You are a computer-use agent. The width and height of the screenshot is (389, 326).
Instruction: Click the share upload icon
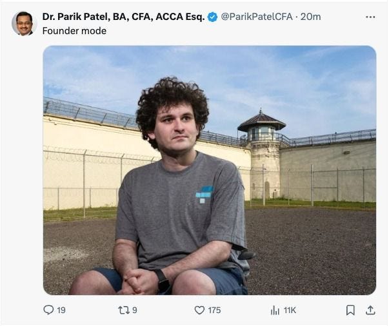pos(370,310)
